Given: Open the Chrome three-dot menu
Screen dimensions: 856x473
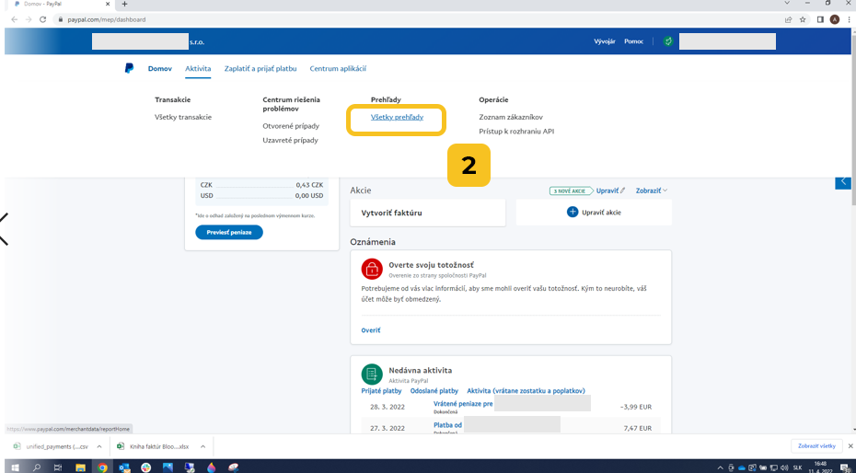Looking at the screenshot, I should (849, 19).
